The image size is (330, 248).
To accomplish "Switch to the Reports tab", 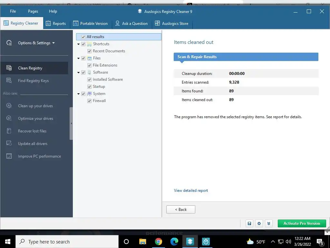I will (x=56, y=23).
